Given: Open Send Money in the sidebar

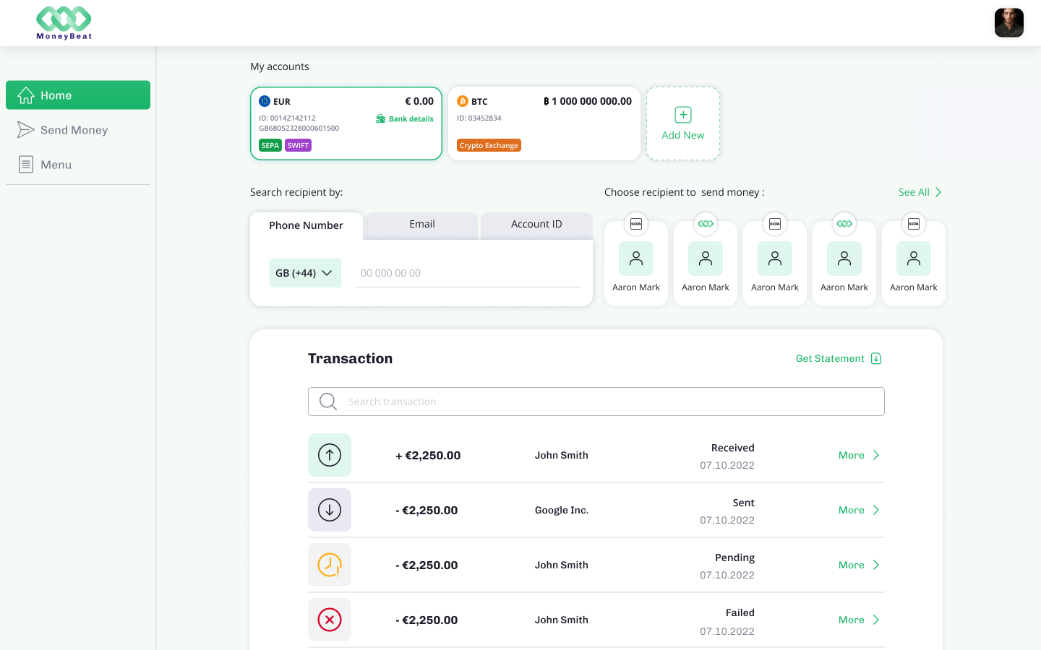Looking at the screenshot, I should click(74, 130).
